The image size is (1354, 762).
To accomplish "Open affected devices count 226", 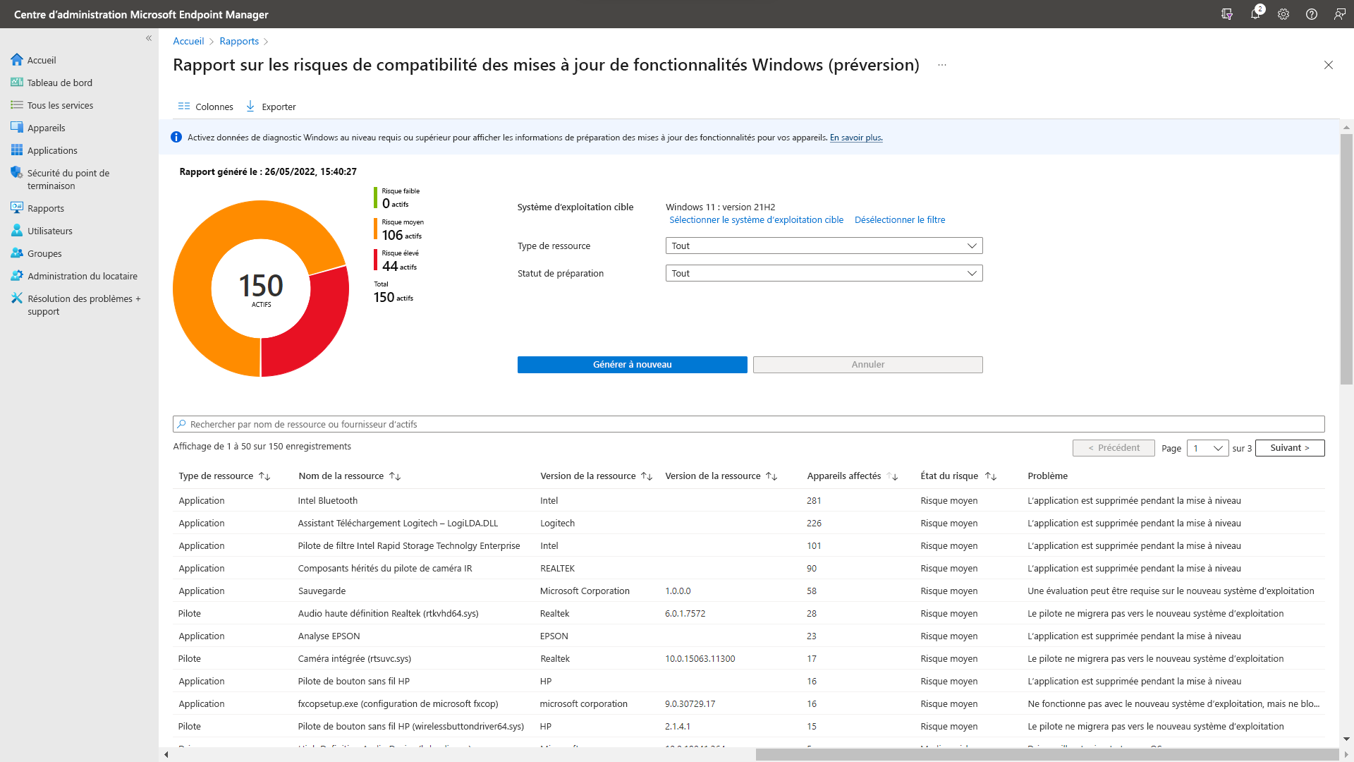I will 814,523.
